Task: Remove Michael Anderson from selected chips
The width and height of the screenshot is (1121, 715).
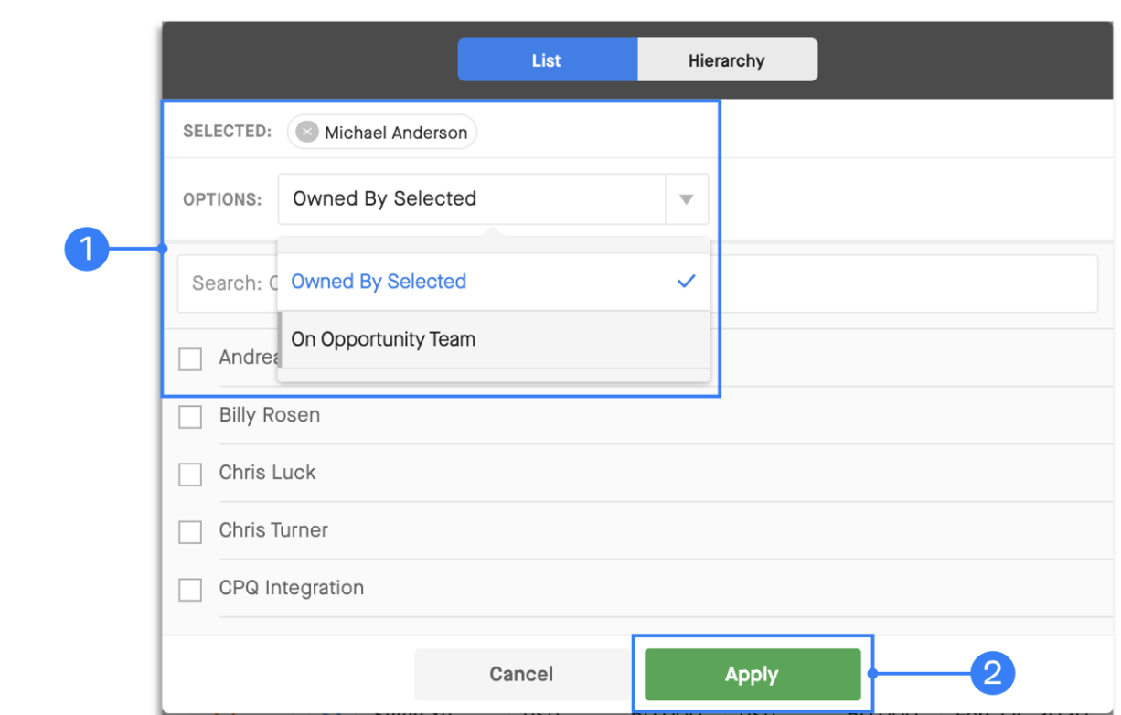Action: pyautogui.click(x=307, y=133)
